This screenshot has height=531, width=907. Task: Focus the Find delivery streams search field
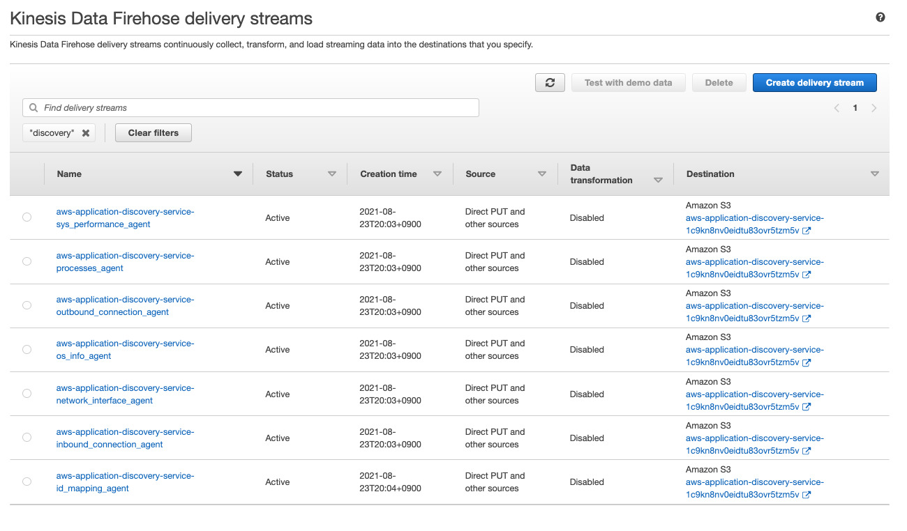(251, 108)
